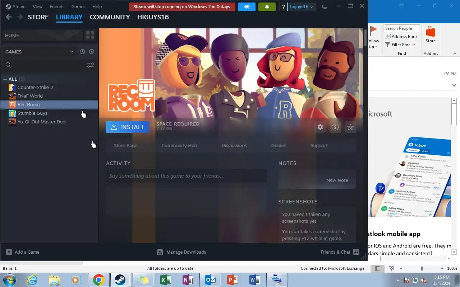Click the muted volume tray icon

424,280
